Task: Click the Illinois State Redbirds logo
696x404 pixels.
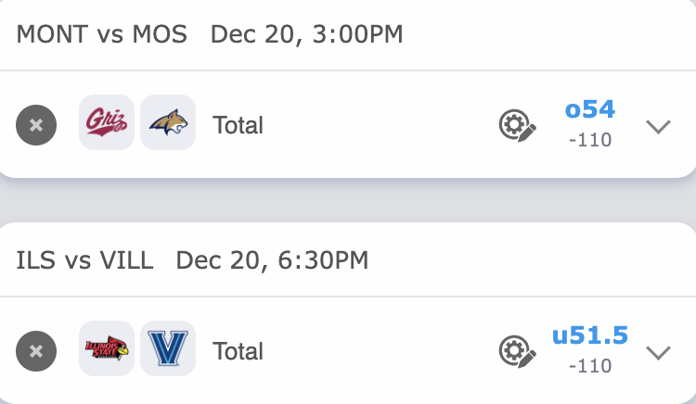Action: [x=106, y=349]
